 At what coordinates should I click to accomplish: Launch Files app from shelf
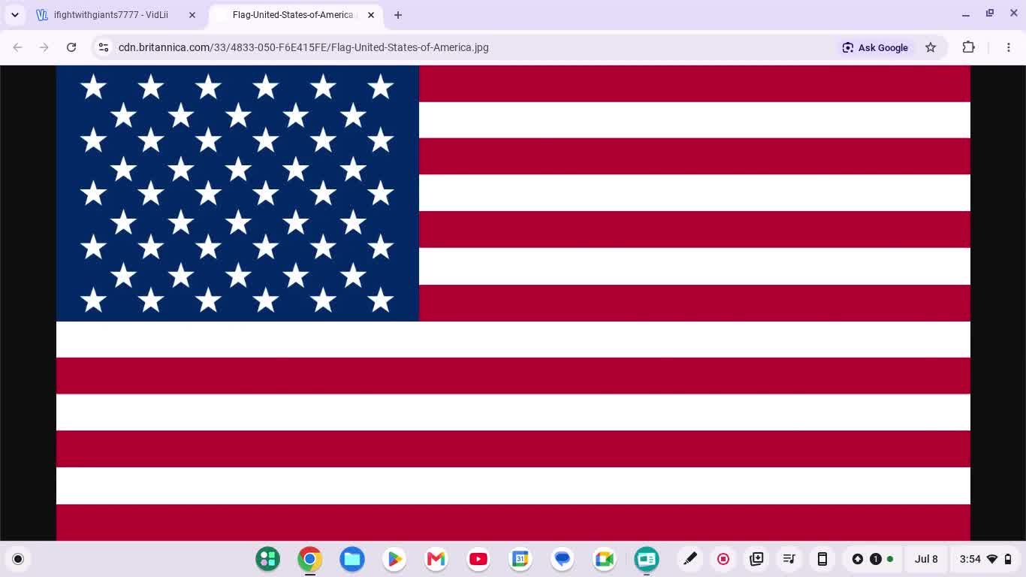tap(352, 559)
